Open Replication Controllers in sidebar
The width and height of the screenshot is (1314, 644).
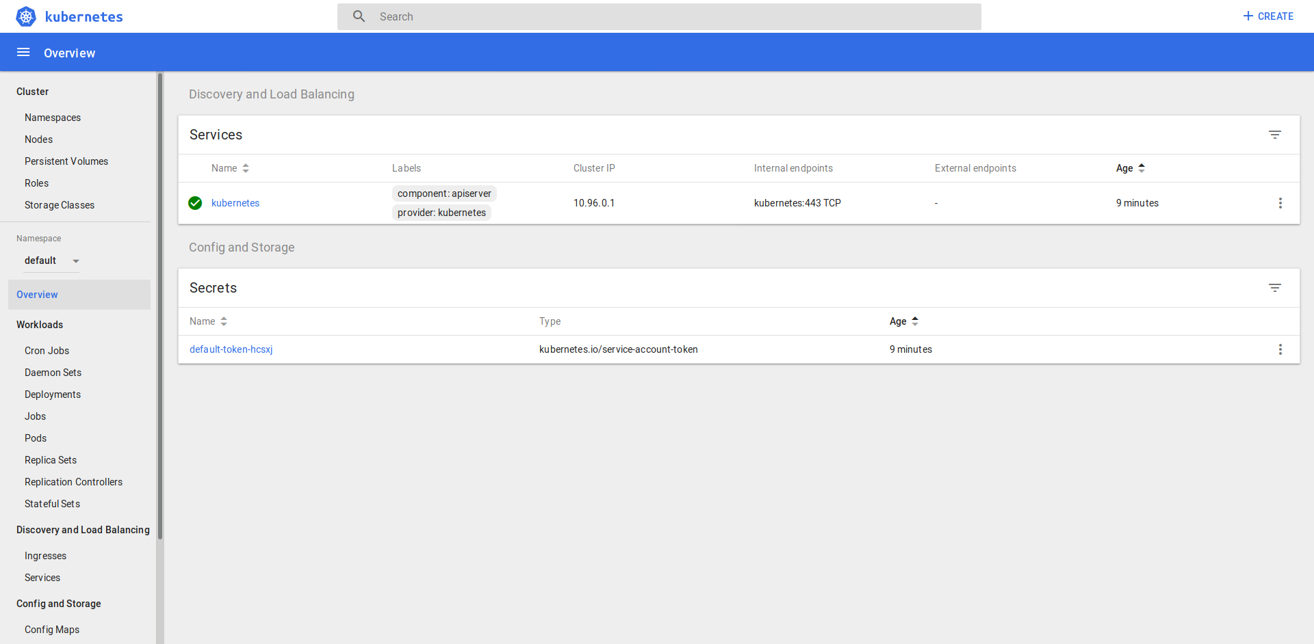click(x=73, y=482)
